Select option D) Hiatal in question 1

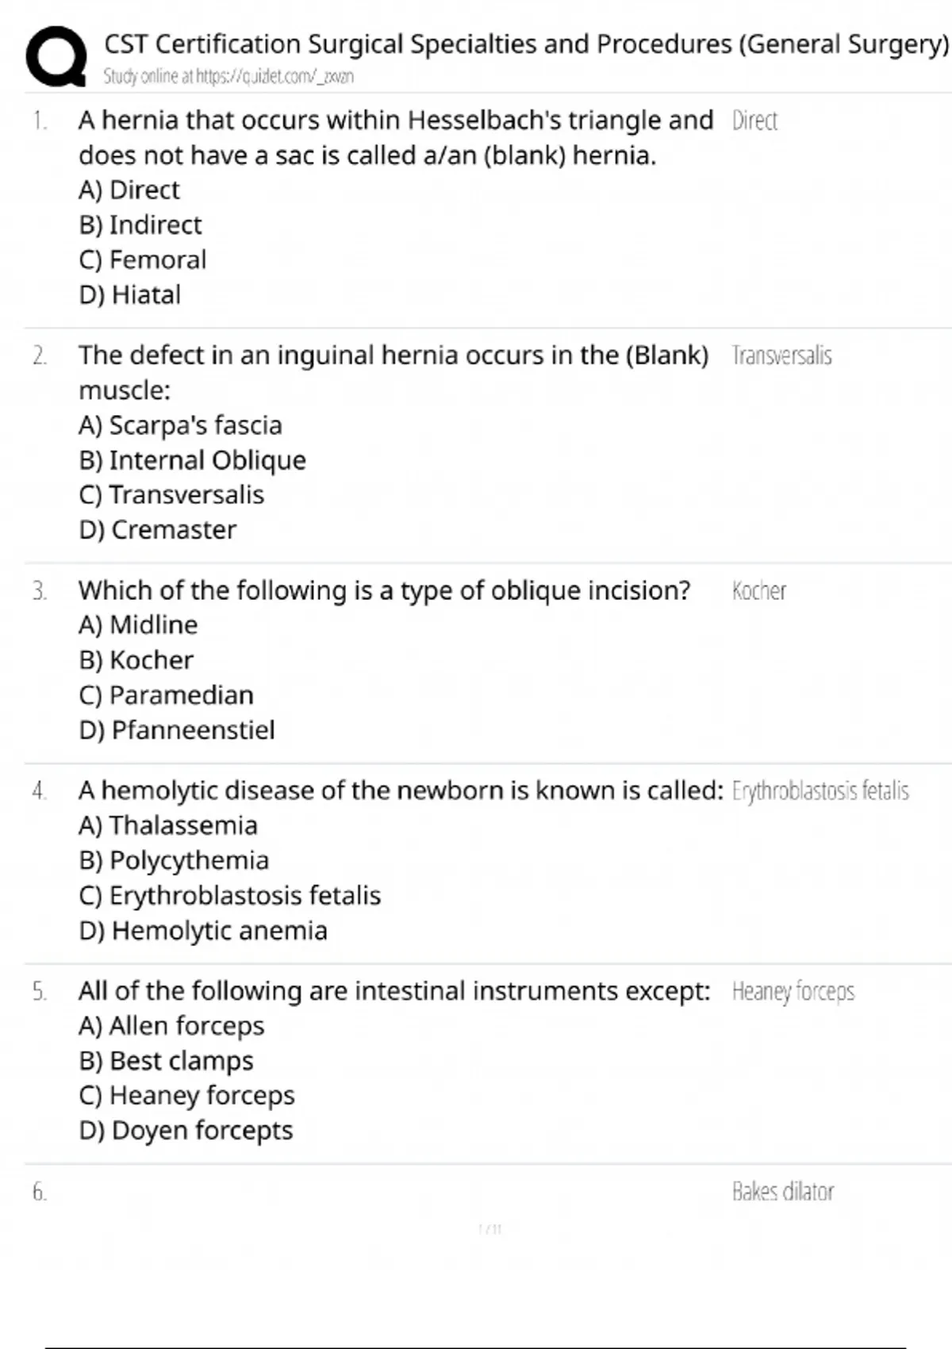coord(130,294)
